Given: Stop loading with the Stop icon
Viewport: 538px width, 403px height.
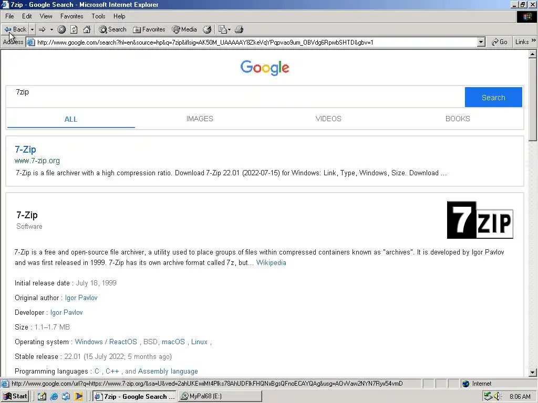Looking at the screenshot, I should [x=61, y=29].
